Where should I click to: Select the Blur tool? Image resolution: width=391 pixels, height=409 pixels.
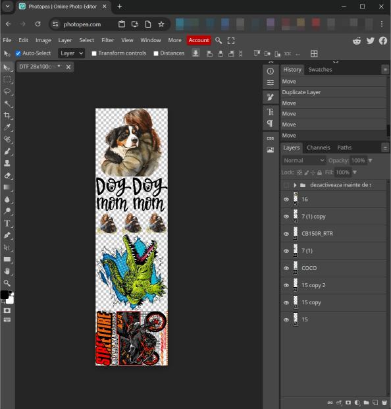7,200
